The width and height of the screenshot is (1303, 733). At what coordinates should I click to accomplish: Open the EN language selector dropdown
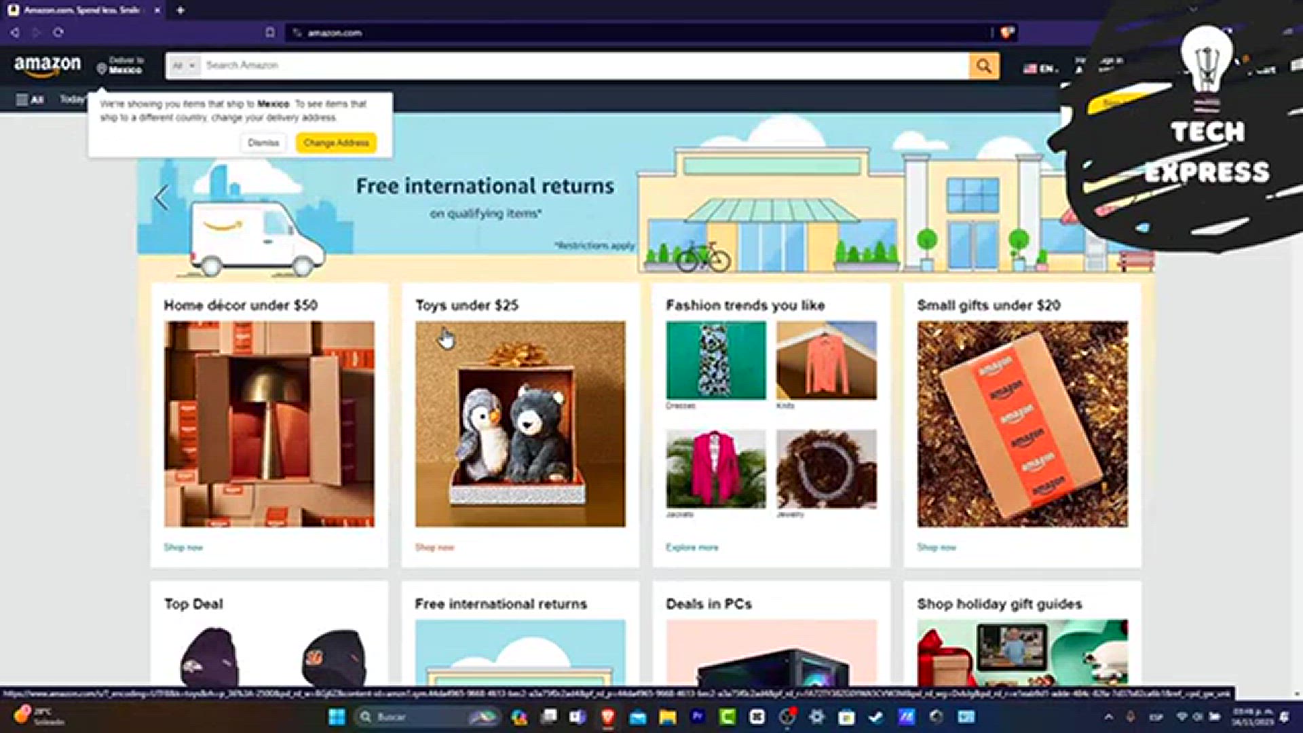(x=1043, y=68)
